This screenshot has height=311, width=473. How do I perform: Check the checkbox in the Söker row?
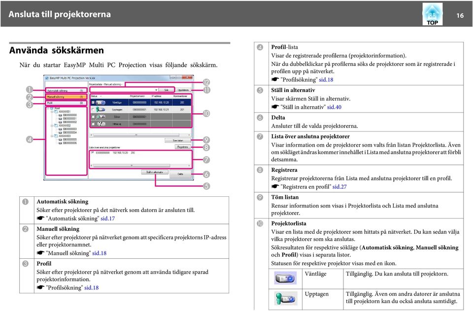(93, 117)
